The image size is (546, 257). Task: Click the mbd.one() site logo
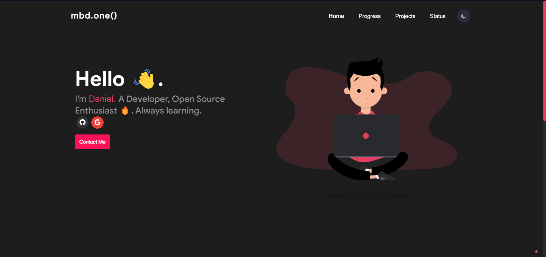point(94,15)
